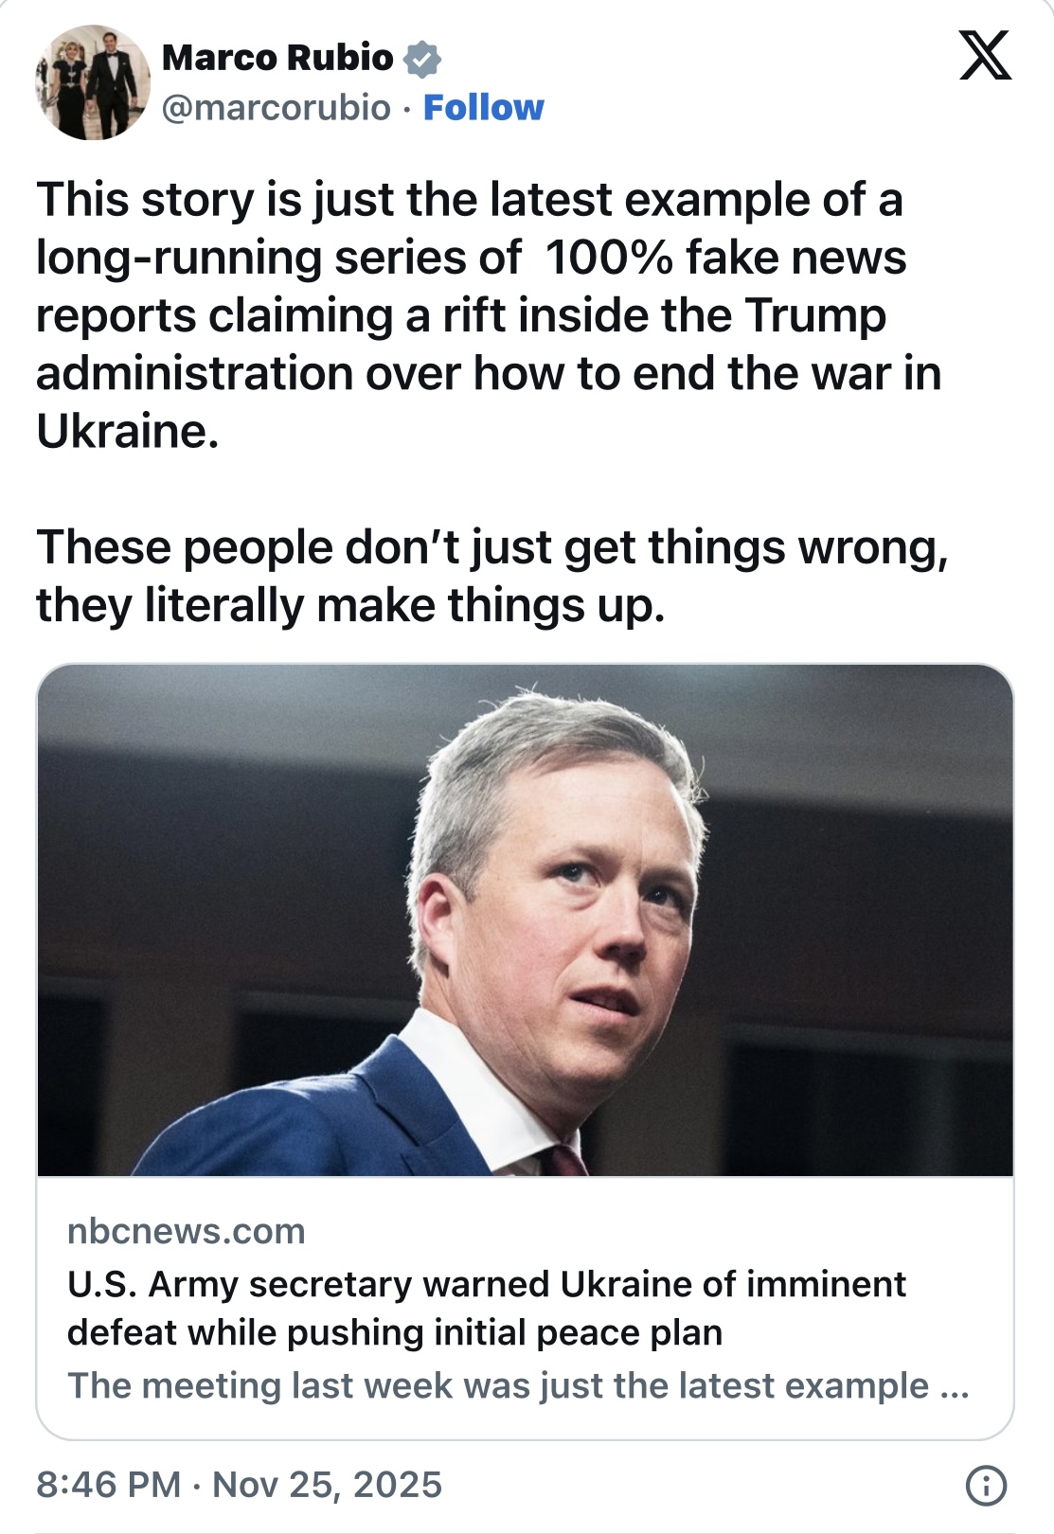Click "The meeting last week" description
The image size is (1054, 1534).
tap(498, 1385)
